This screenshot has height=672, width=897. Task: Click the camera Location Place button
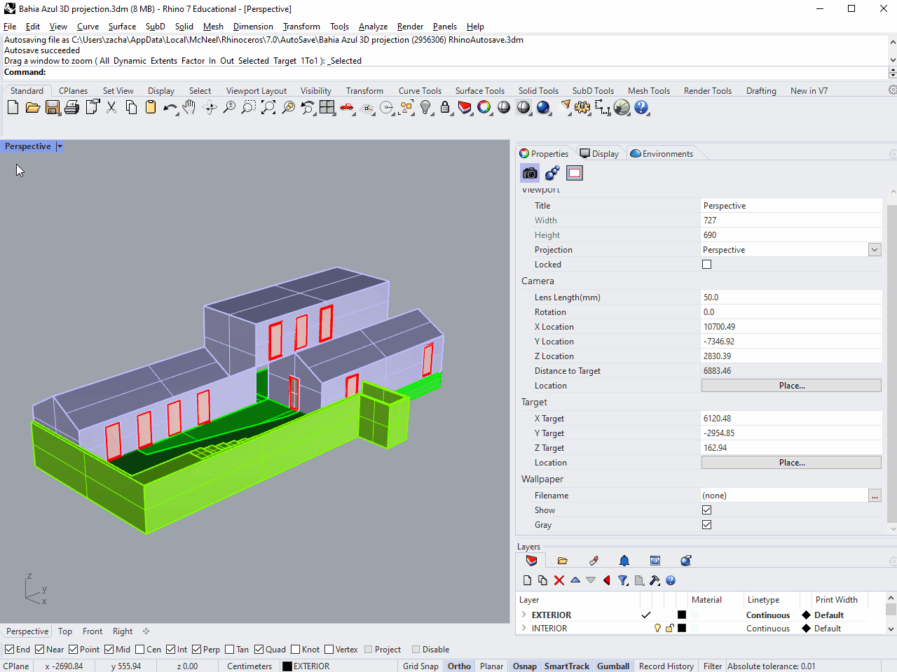pyautogui.click(x=791, y=386)
